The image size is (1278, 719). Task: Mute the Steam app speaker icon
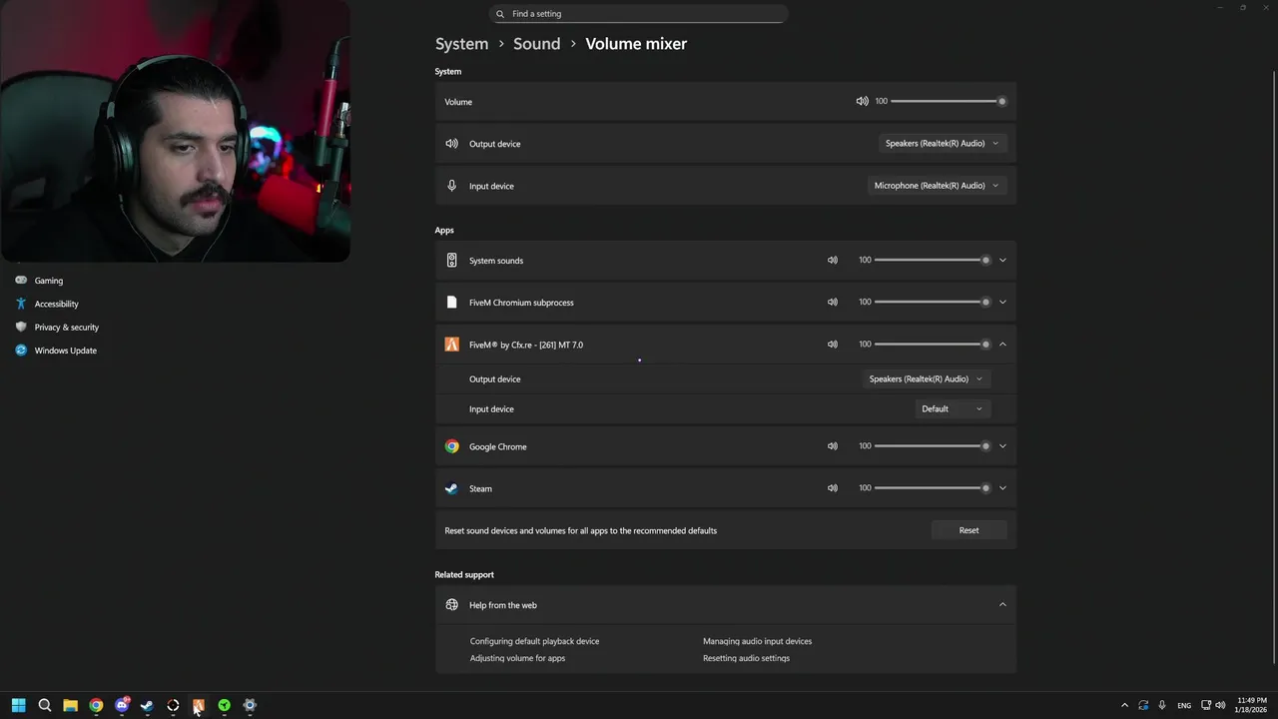click(832, 488)
